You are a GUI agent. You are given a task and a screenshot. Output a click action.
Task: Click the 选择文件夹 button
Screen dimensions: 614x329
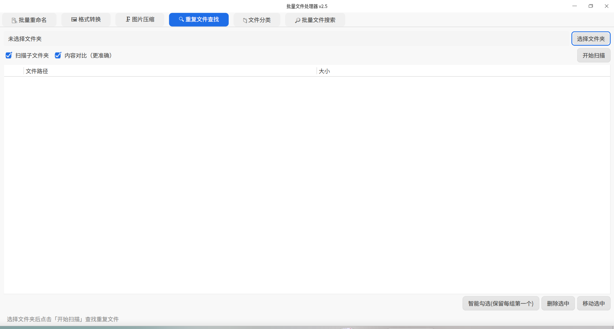pos(591,39)
